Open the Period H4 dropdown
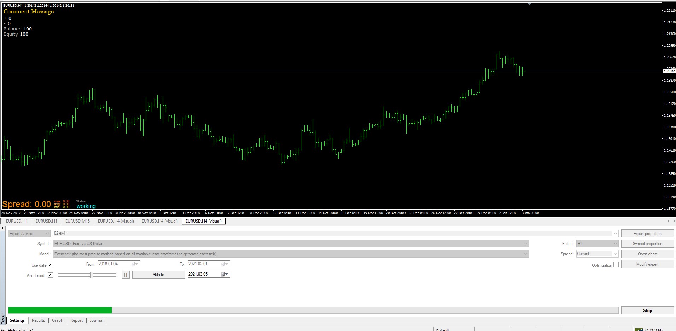 [x=597, y=244]
